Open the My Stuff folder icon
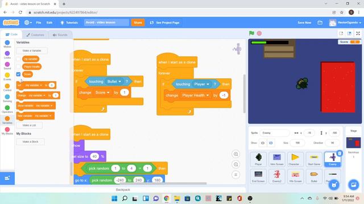The width and height of the screenshot is (364, 204). (x=320, y=23)
